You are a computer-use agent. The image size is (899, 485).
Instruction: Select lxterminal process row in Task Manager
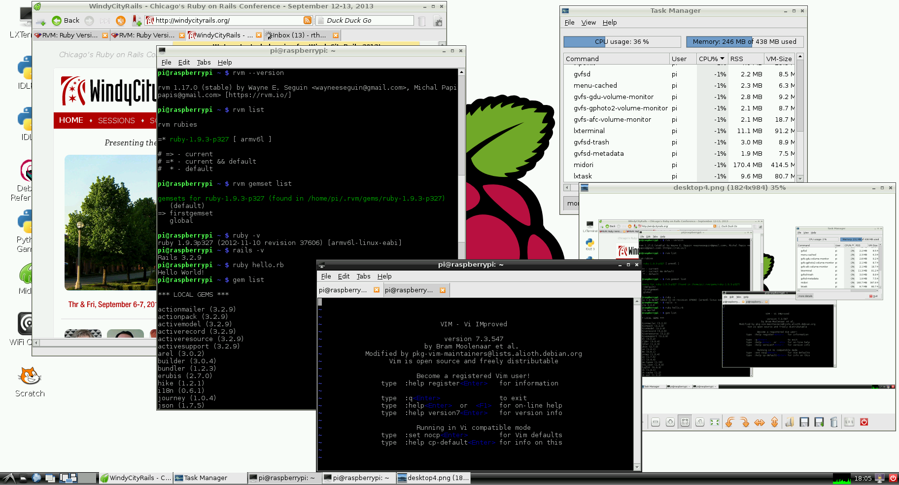click(679, 131)
